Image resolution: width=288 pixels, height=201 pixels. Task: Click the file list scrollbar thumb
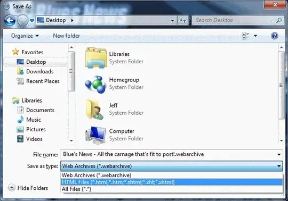click(281, 85)
